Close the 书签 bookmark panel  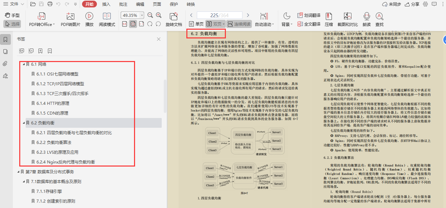159,39
